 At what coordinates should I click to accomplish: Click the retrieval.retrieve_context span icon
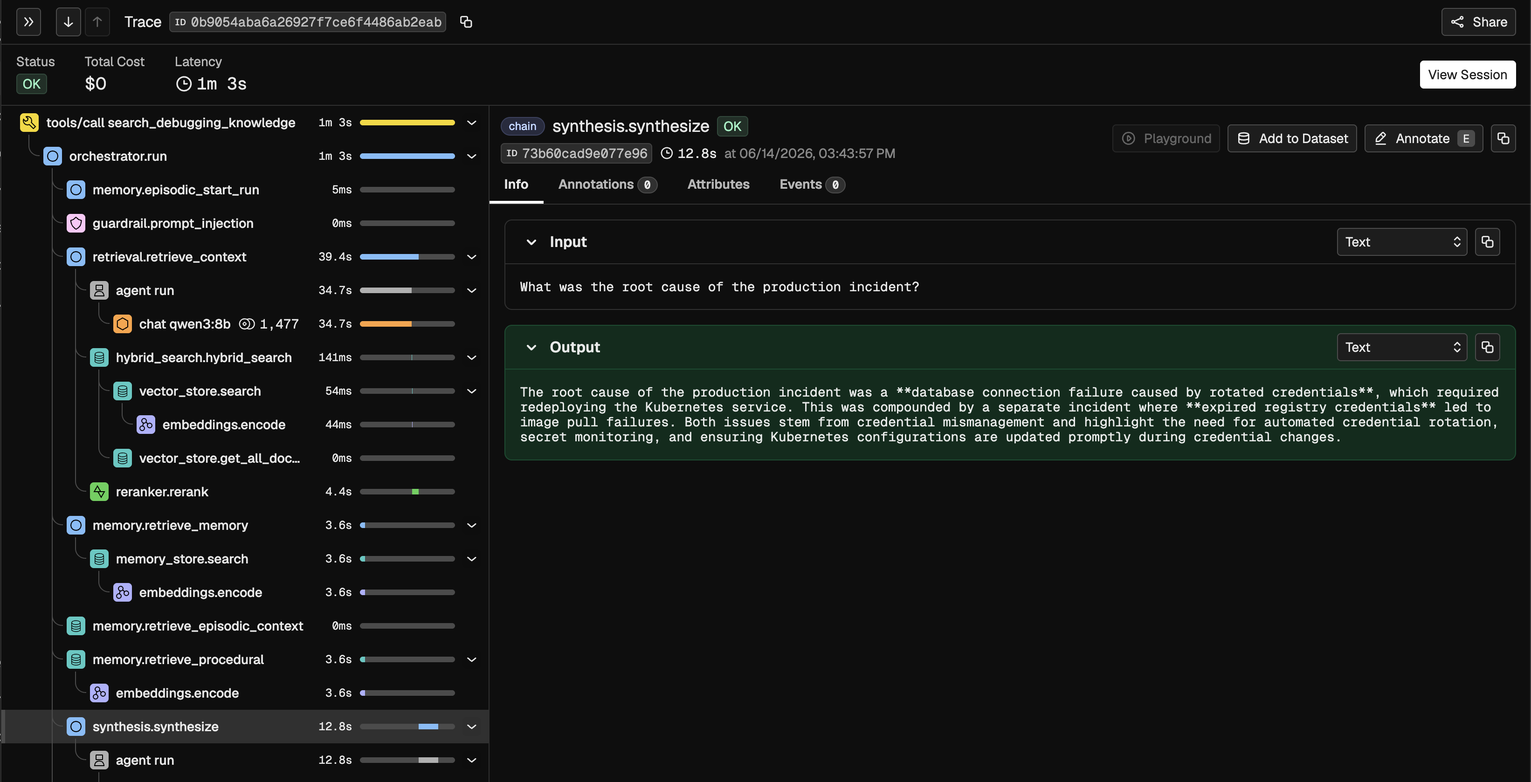click(x=76, y=257)
